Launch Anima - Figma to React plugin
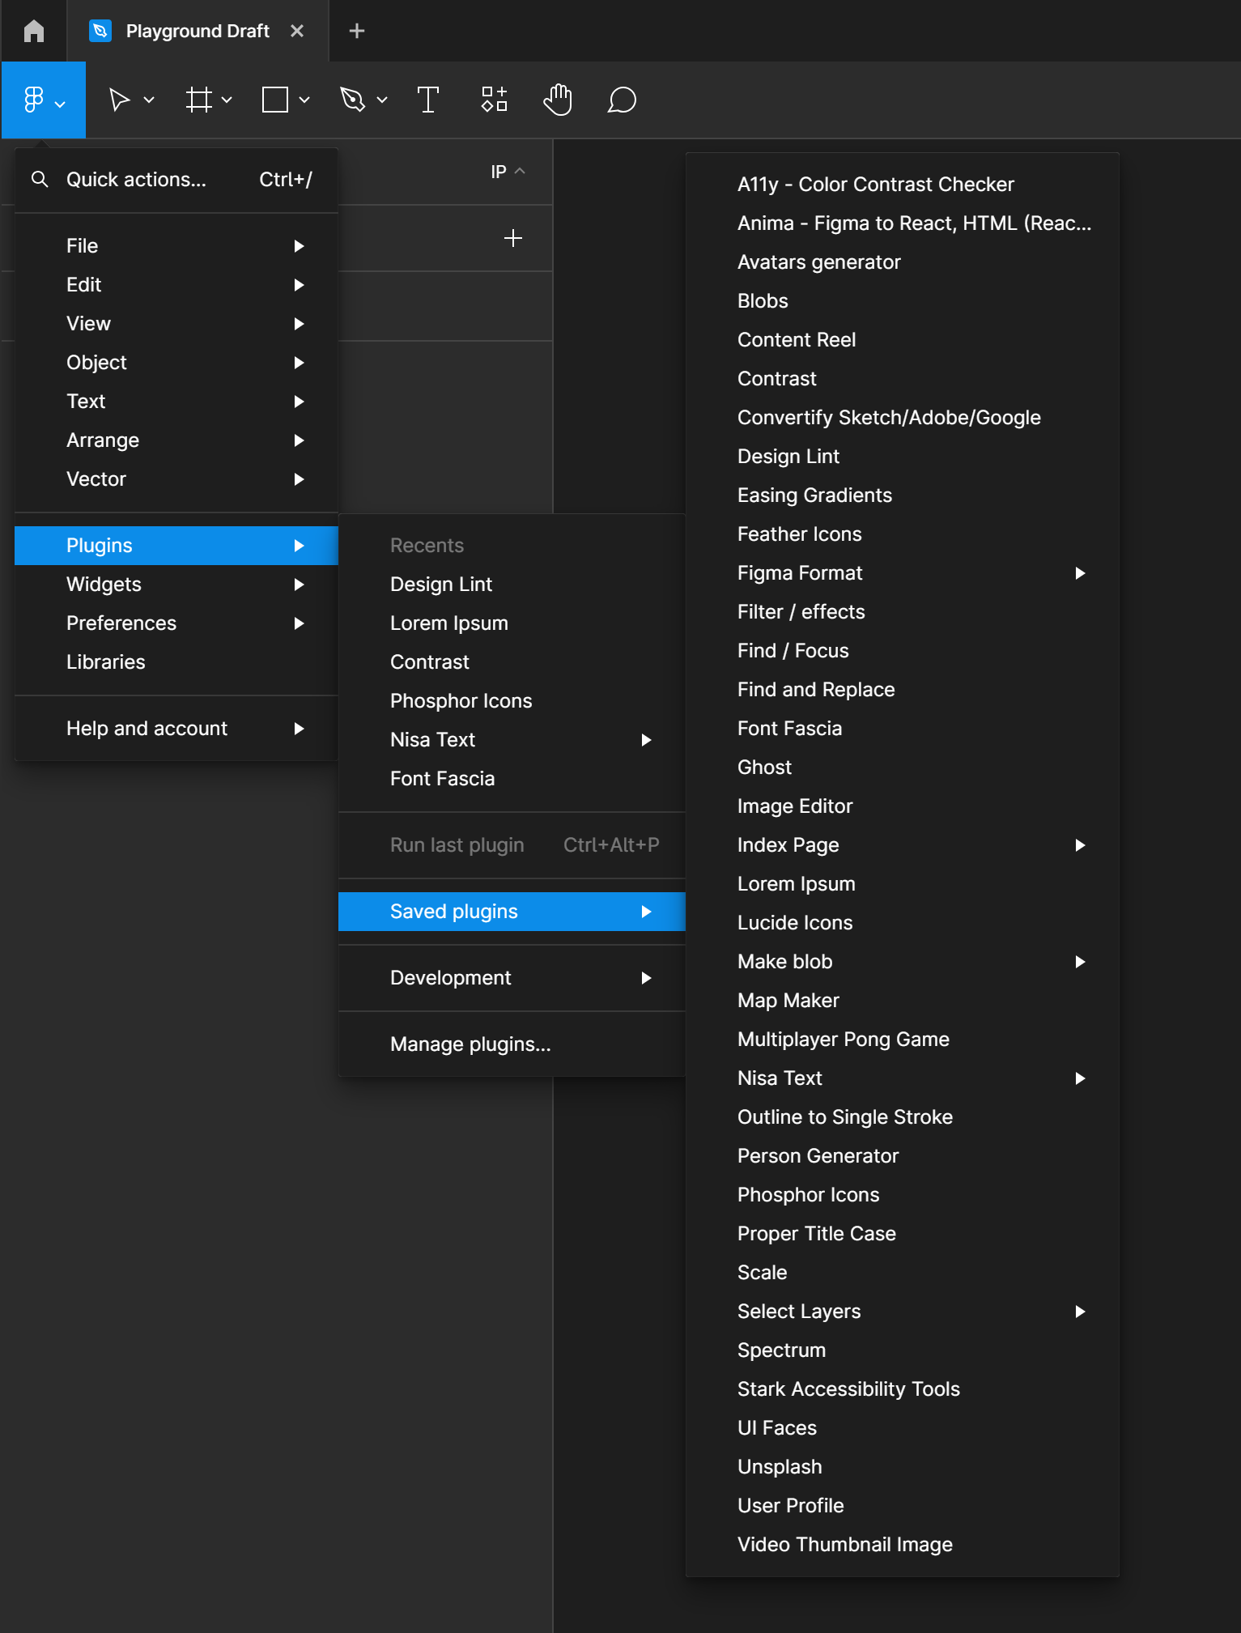 (x=903, y=223)
